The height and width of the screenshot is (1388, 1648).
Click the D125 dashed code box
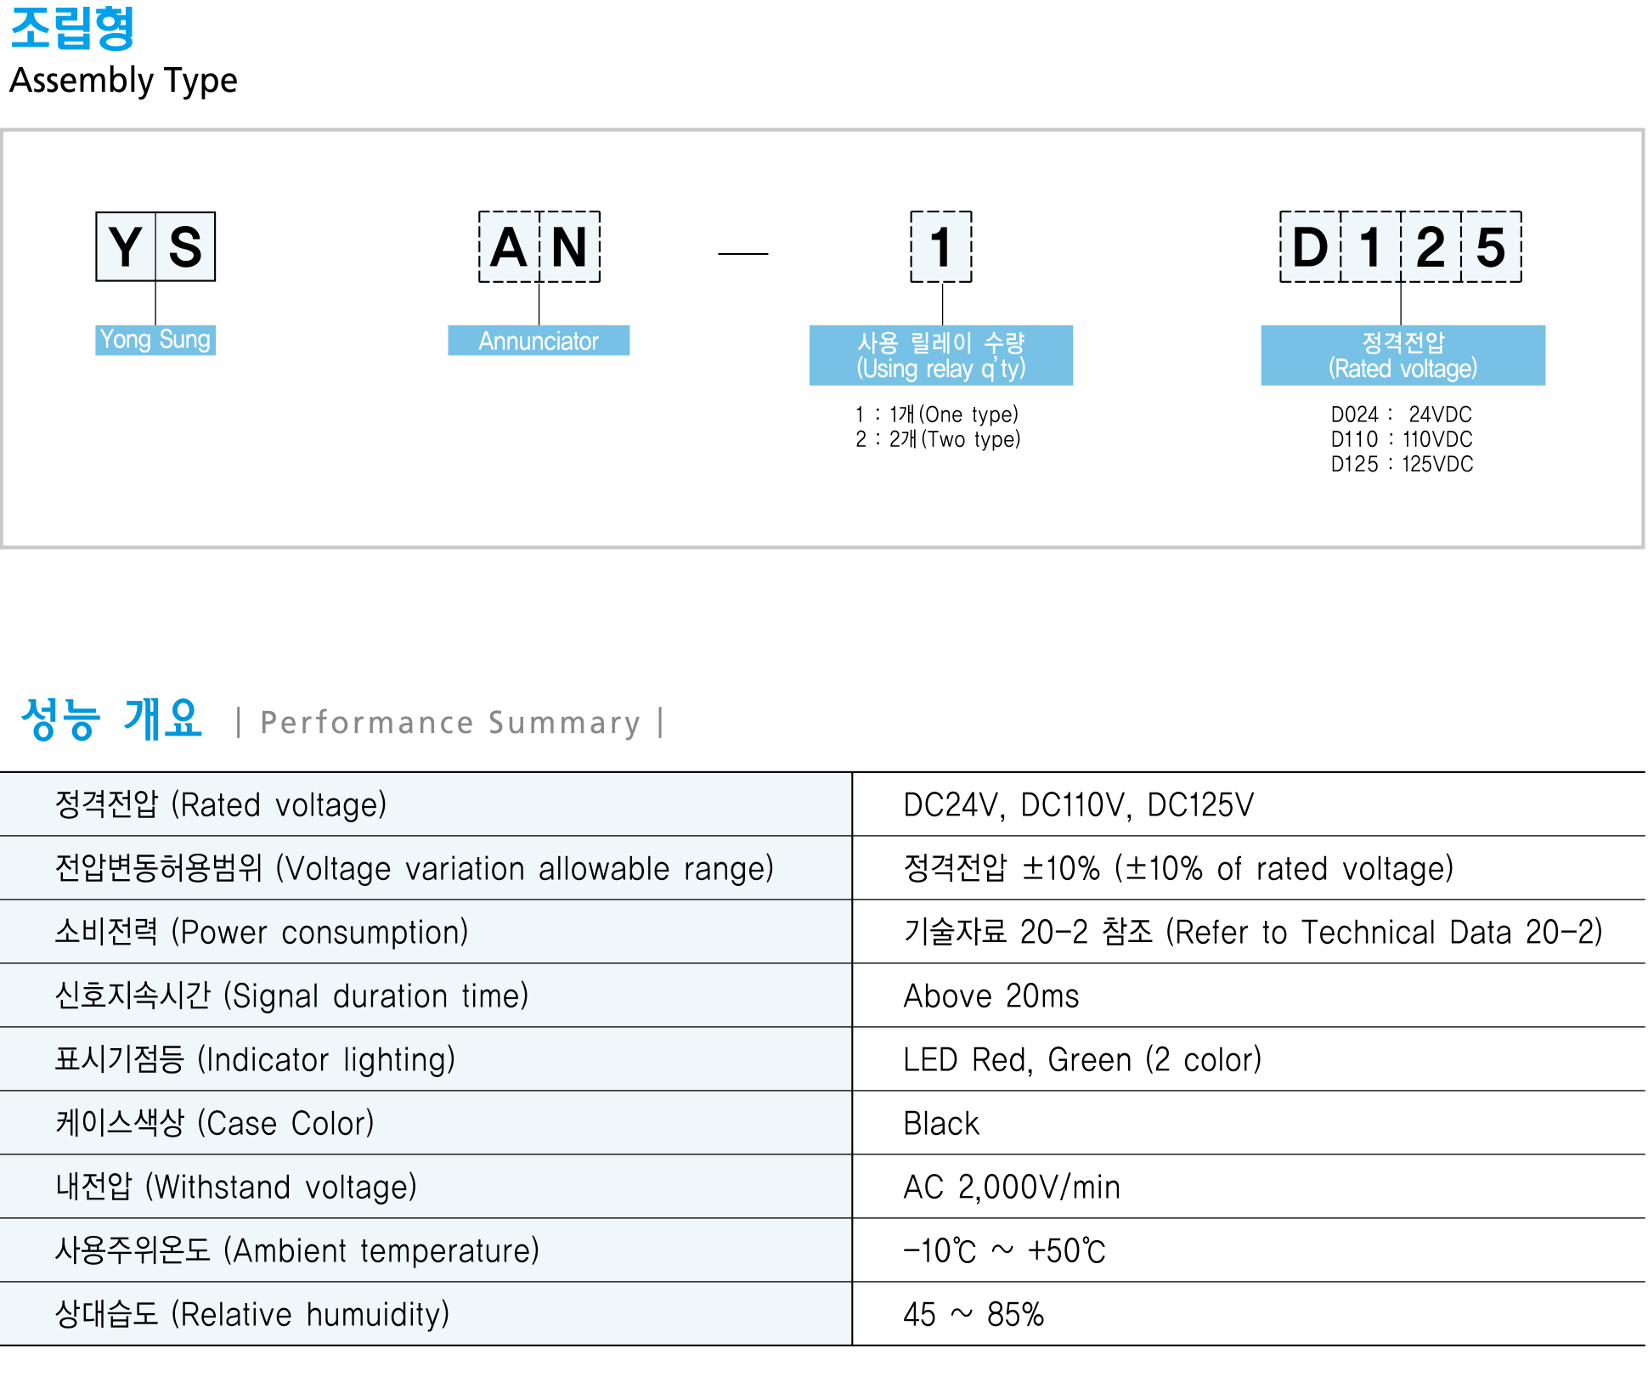click(x=1400, y=246)
